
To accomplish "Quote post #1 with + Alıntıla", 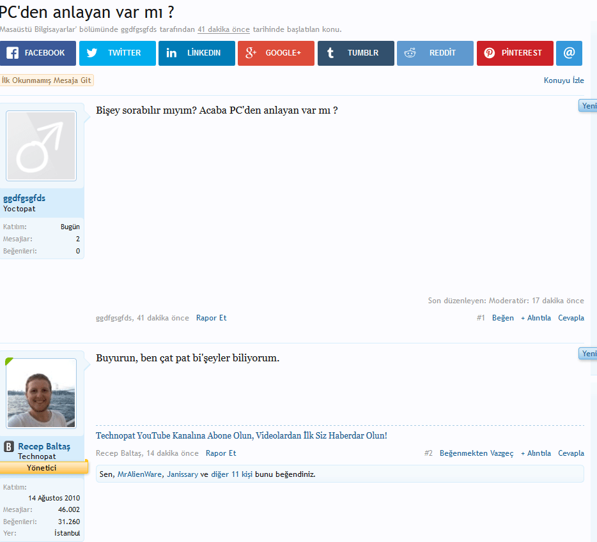I will (536, 318).
